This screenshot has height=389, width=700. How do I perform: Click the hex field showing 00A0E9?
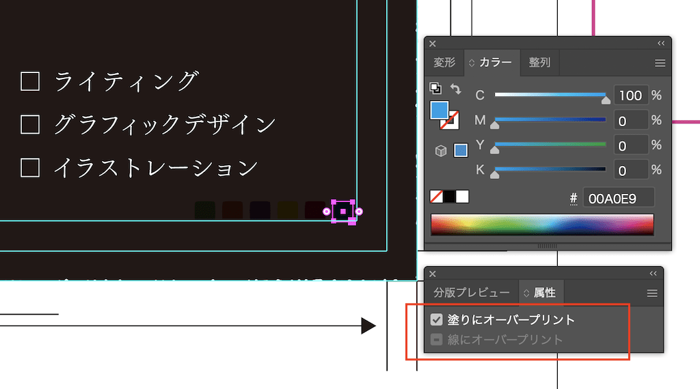tap(619, 198)
